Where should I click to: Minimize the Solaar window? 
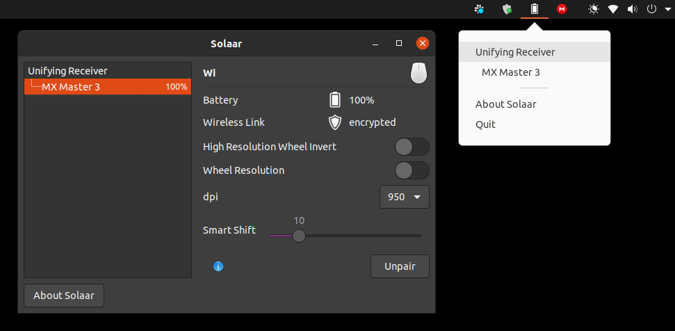(375, 44)
